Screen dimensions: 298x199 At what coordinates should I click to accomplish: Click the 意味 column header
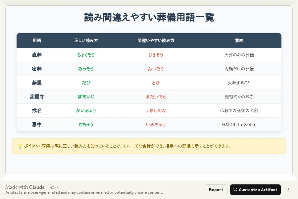pyautogui.click(x=239, y=40)
